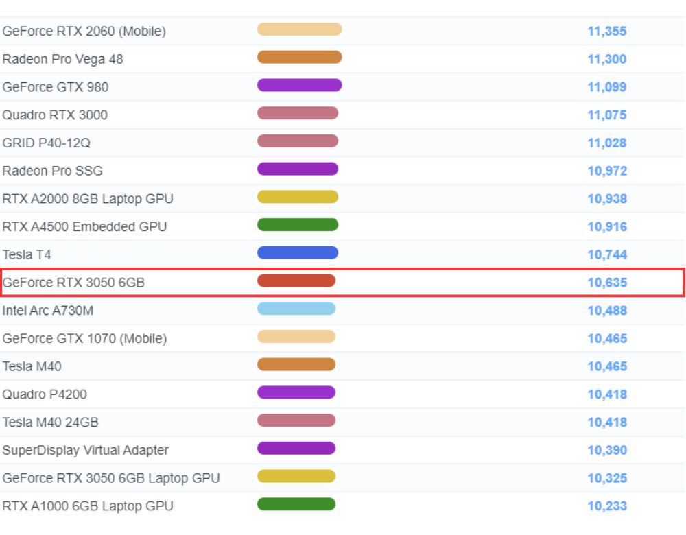Click the rose bar for Tesla M40 24GB
The height and width of the screenshot is (535, 686).
(x=296, y=420)
